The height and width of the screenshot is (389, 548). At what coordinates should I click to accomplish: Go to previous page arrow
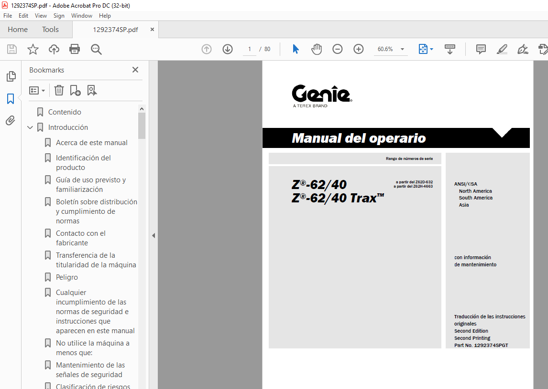207,49
